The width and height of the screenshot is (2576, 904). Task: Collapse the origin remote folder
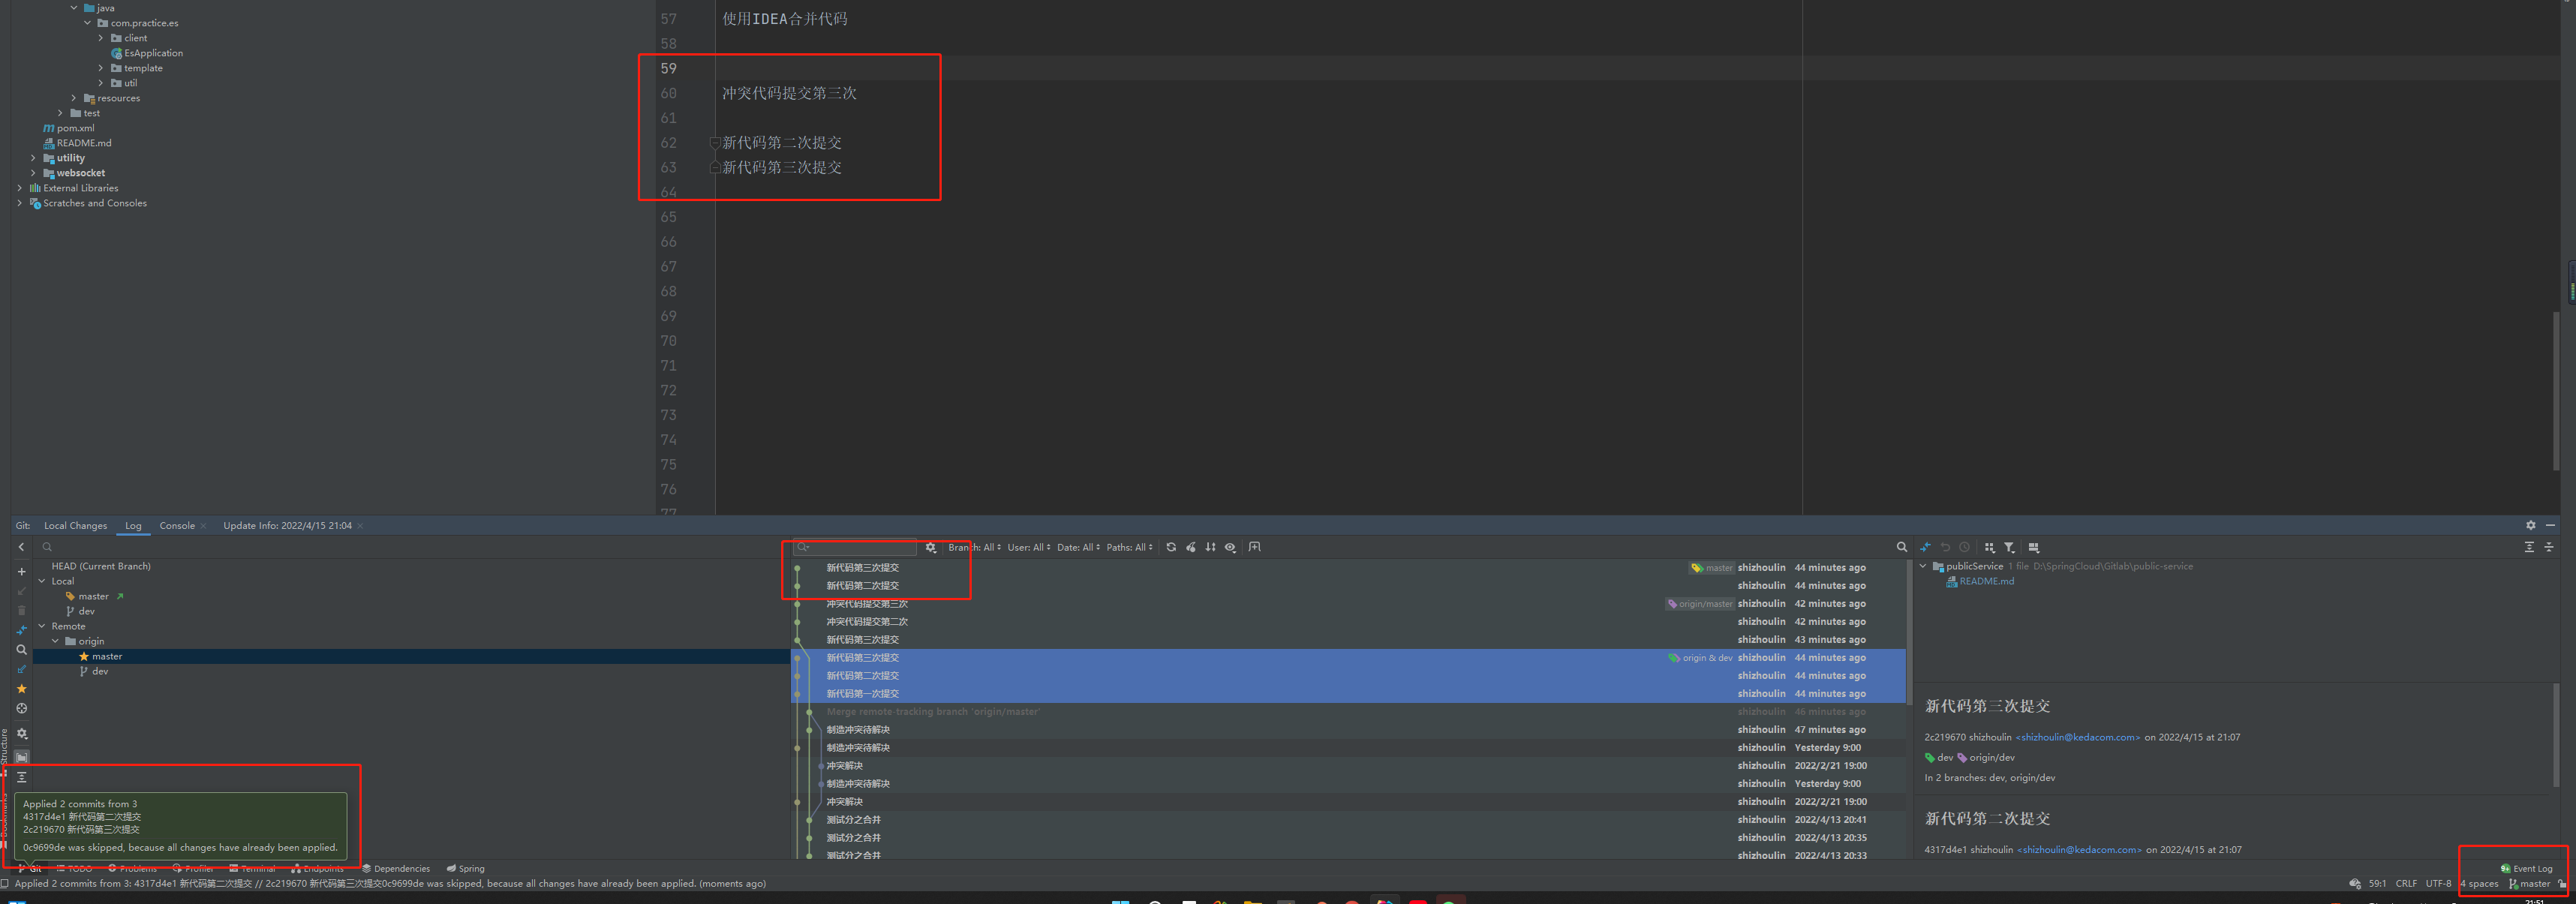[x=56, y=641]
